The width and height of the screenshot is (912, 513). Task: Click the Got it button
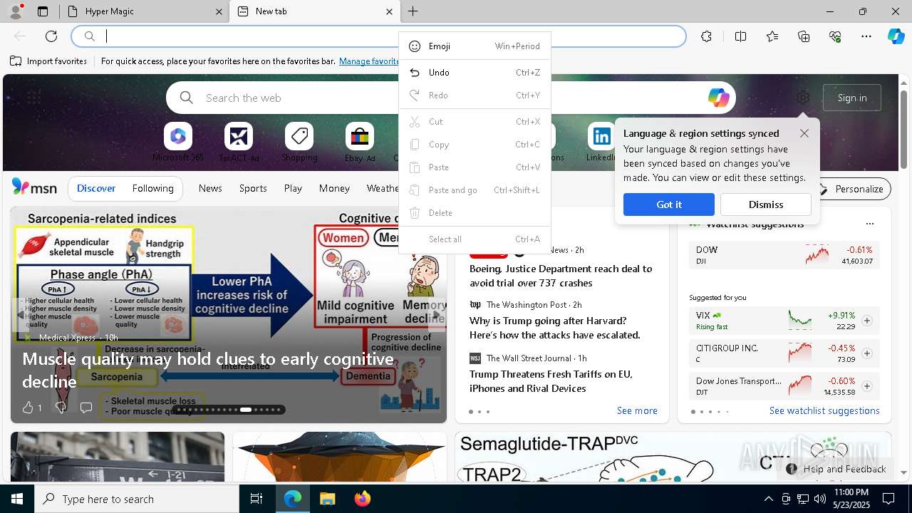(x=668, y=204)
